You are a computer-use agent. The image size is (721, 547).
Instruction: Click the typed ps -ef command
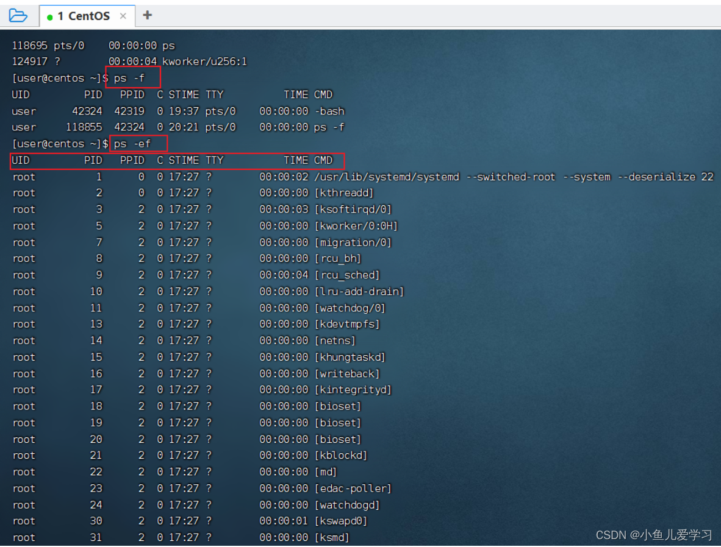pos(132,144)
